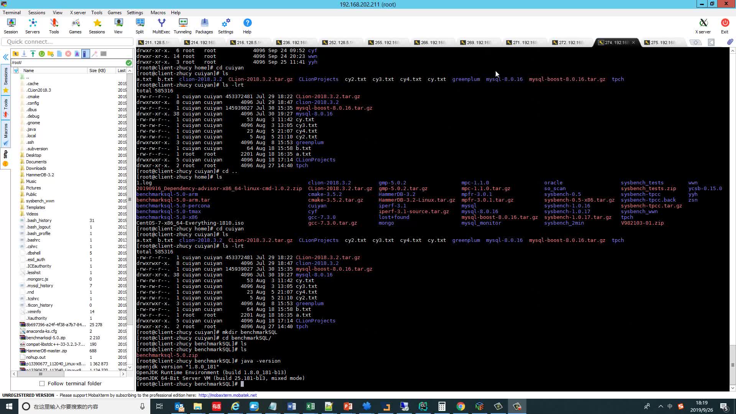The height and width of the screenshot is (414, 736).
Task: Create new folder in SFTP browser
Action: (51, 54)
